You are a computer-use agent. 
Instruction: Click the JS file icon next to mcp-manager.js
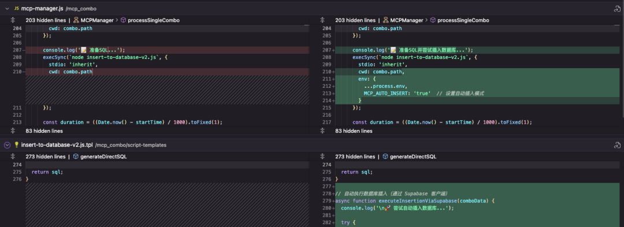pyautogui.click(x=16, y=8)
